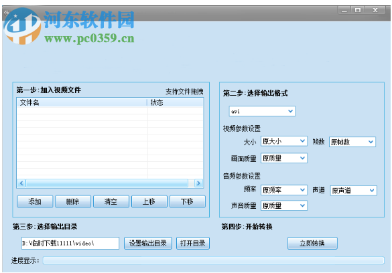This screenshot has width=392, height=273.
Task: Click the output directory path field
Action: pos(70,243)
